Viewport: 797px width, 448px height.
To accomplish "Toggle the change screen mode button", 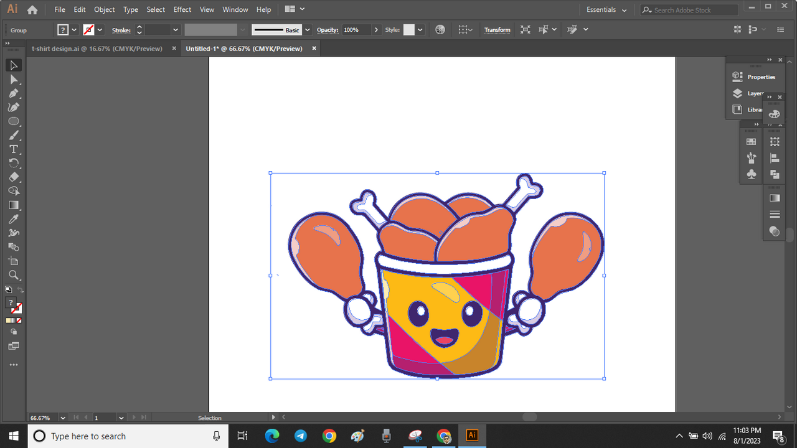I will [x=14, y=346].
